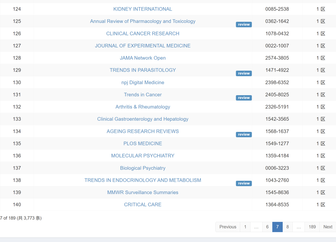Open JAMA Network Open journal link
This screenshot has height=242, width=336.
(143, 58)
